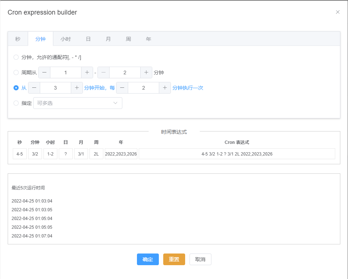Switch to the 秒 tab
Screen dimensions: 348x279
click(18, 39)
